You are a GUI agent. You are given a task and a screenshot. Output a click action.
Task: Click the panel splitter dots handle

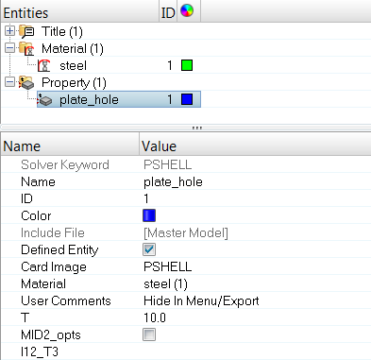click(x=197, y=128)
